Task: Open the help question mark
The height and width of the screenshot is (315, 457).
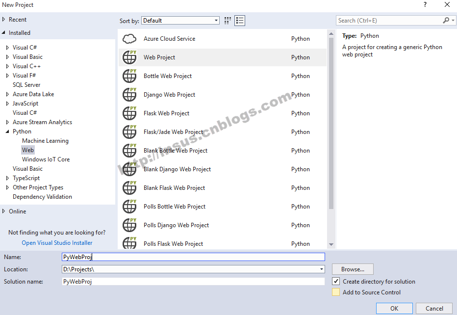Action: [x=425, y=5]
